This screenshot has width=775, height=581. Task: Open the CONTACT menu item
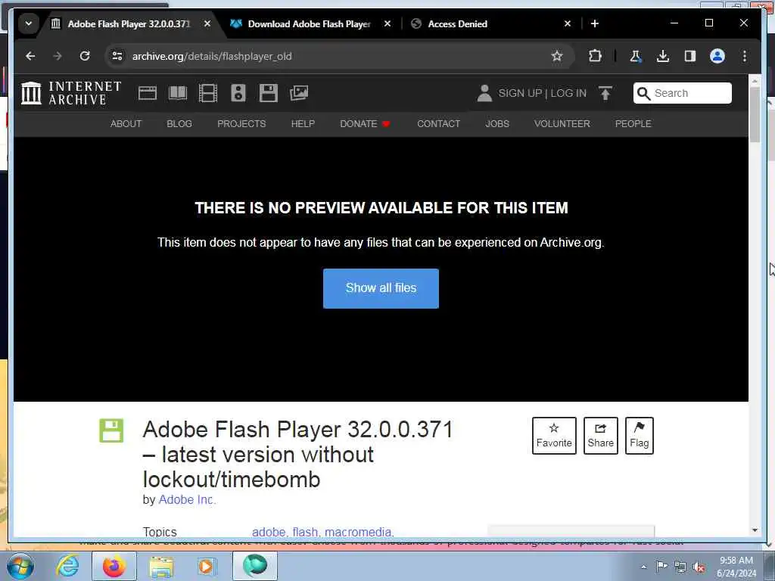tap(438, 124)
